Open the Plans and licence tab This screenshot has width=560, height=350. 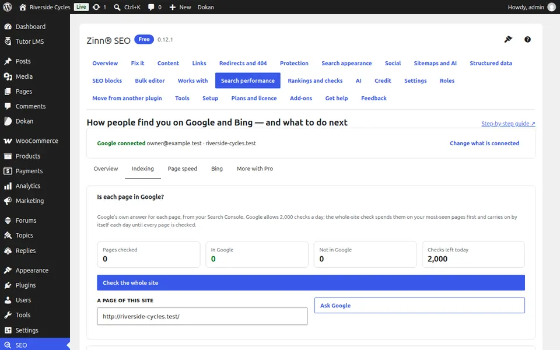[x=254, y=98]
